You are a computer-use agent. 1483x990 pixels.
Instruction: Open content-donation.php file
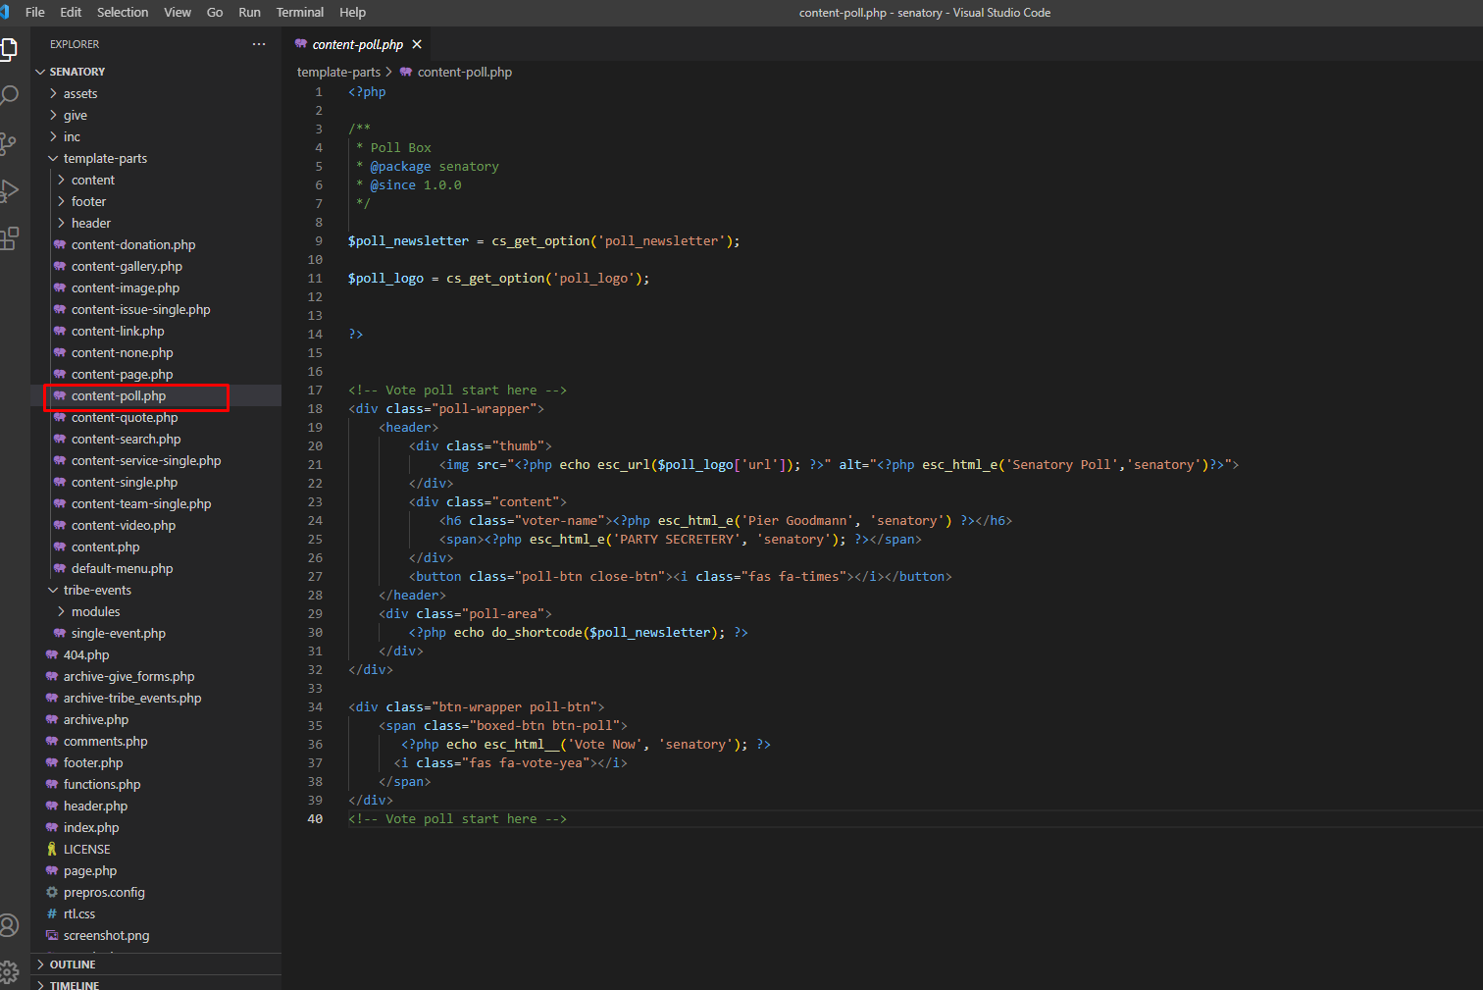click(x=156, y=244)
